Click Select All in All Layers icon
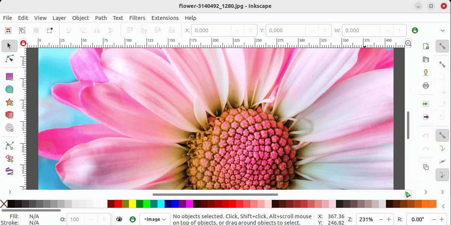Screen dimensions: 451x225 (22, 30)
